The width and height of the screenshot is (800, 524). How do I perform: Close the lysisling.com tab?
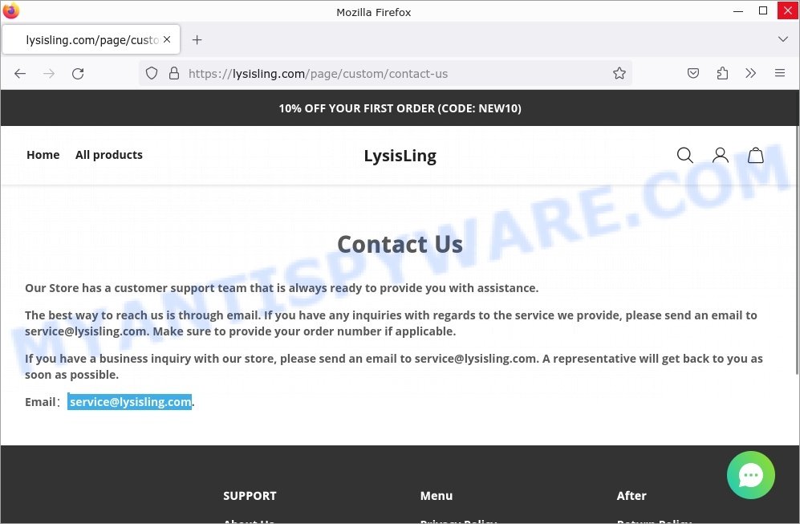[167, 40]
